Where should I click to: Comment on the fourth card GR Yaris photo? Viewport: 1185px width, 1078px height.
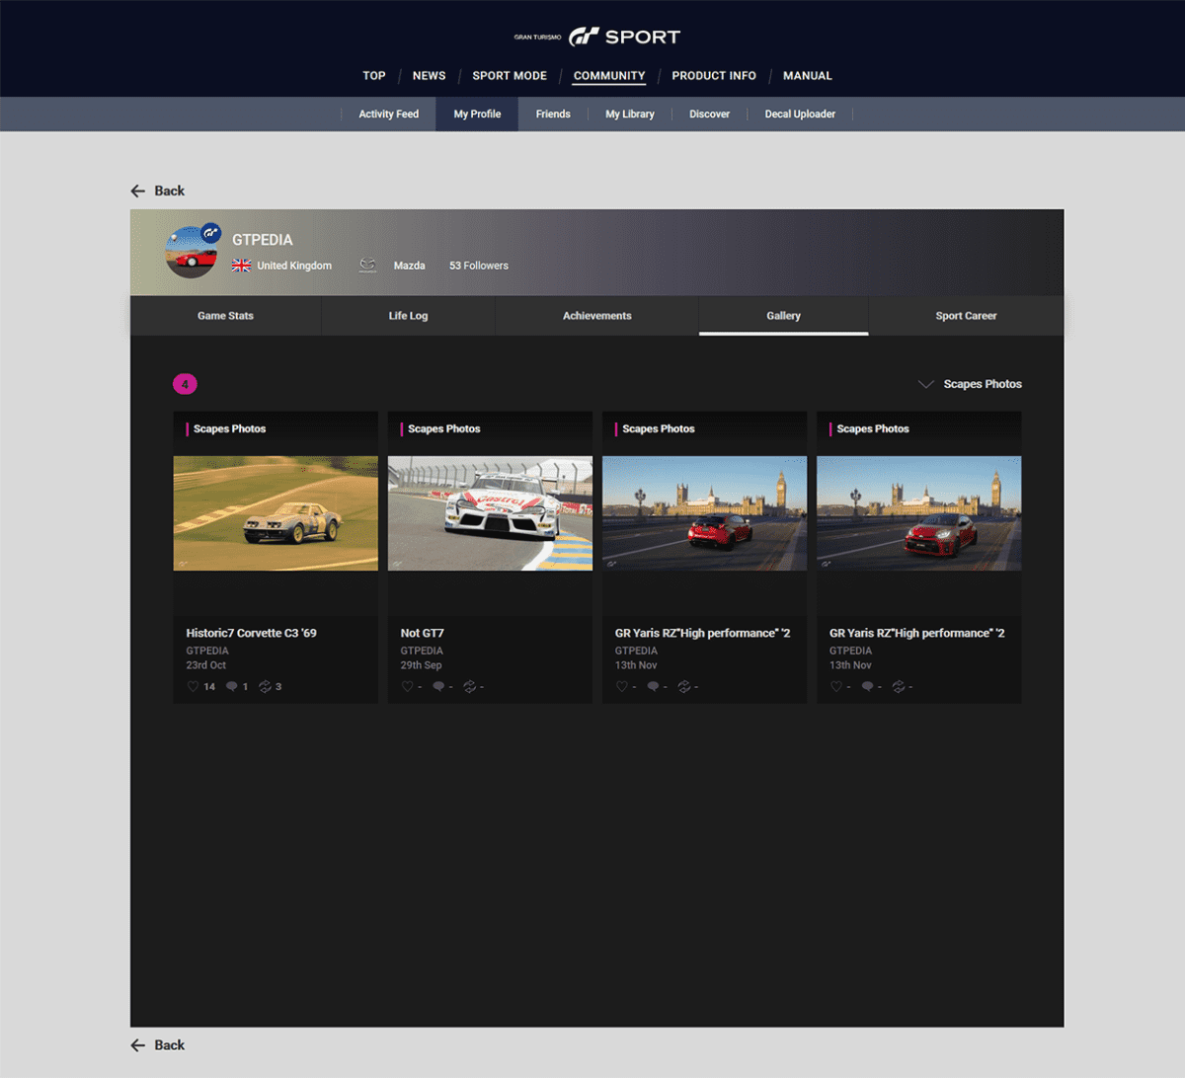coord(867,686)
